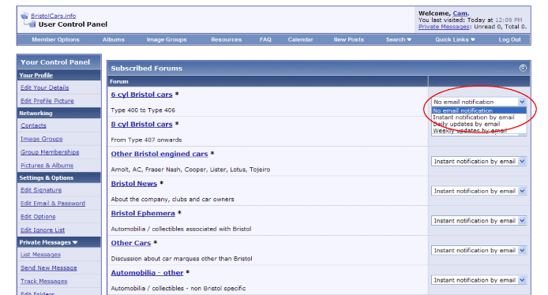Open the BristolCars.info breadcrumb link
Image resolution: width=548 pixels, height=295 pixels.
53,16
